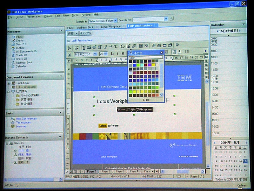Viewport: 254px width, 191px height.
Task: Open the Learning link
Action: (x=21, y=126)
